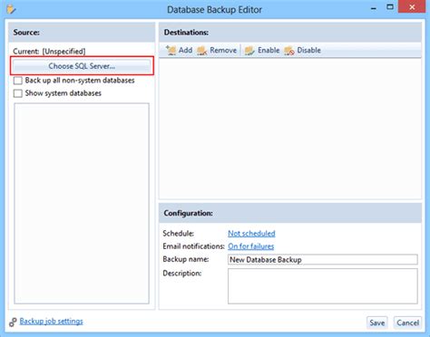Click the Add destination toolbar icon

[x=171, y=50]
